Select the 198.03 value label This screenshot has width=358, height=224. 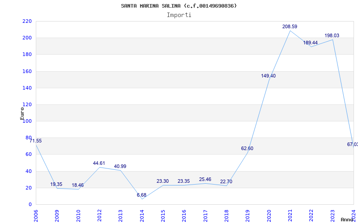point(332,35)
